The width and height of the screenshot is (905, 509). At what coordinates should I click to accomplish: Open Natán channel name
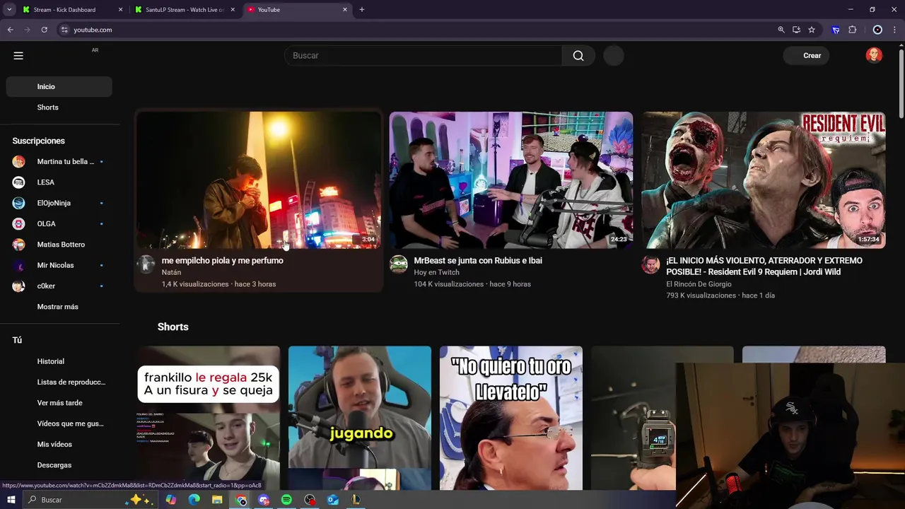pyautogui.click(x=171, y=272)
